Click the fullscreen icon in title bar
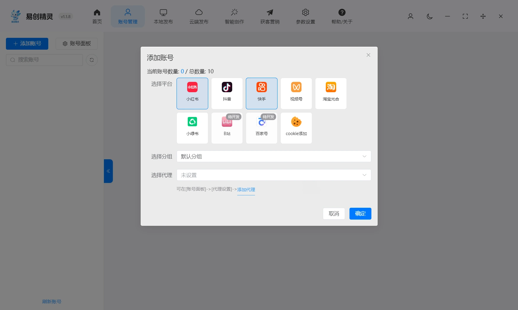Screen dimensions: 518x310 click(465, 16)
